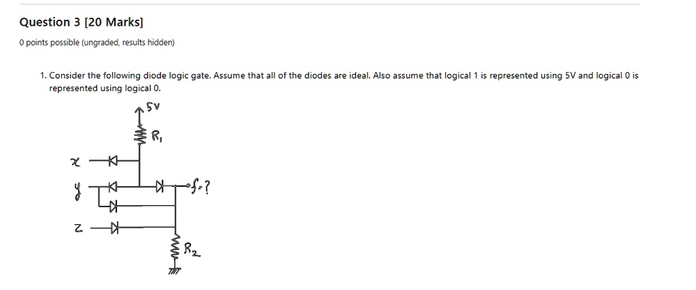
Task: Click the z input label
Action: 77,229
